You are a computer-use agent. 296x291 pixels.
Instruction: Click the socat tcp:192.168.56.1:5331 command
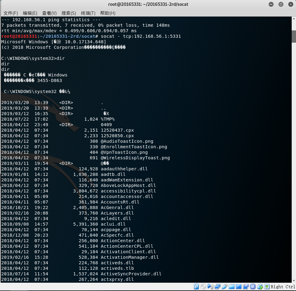pyautogui.click(x=141, y=36)
